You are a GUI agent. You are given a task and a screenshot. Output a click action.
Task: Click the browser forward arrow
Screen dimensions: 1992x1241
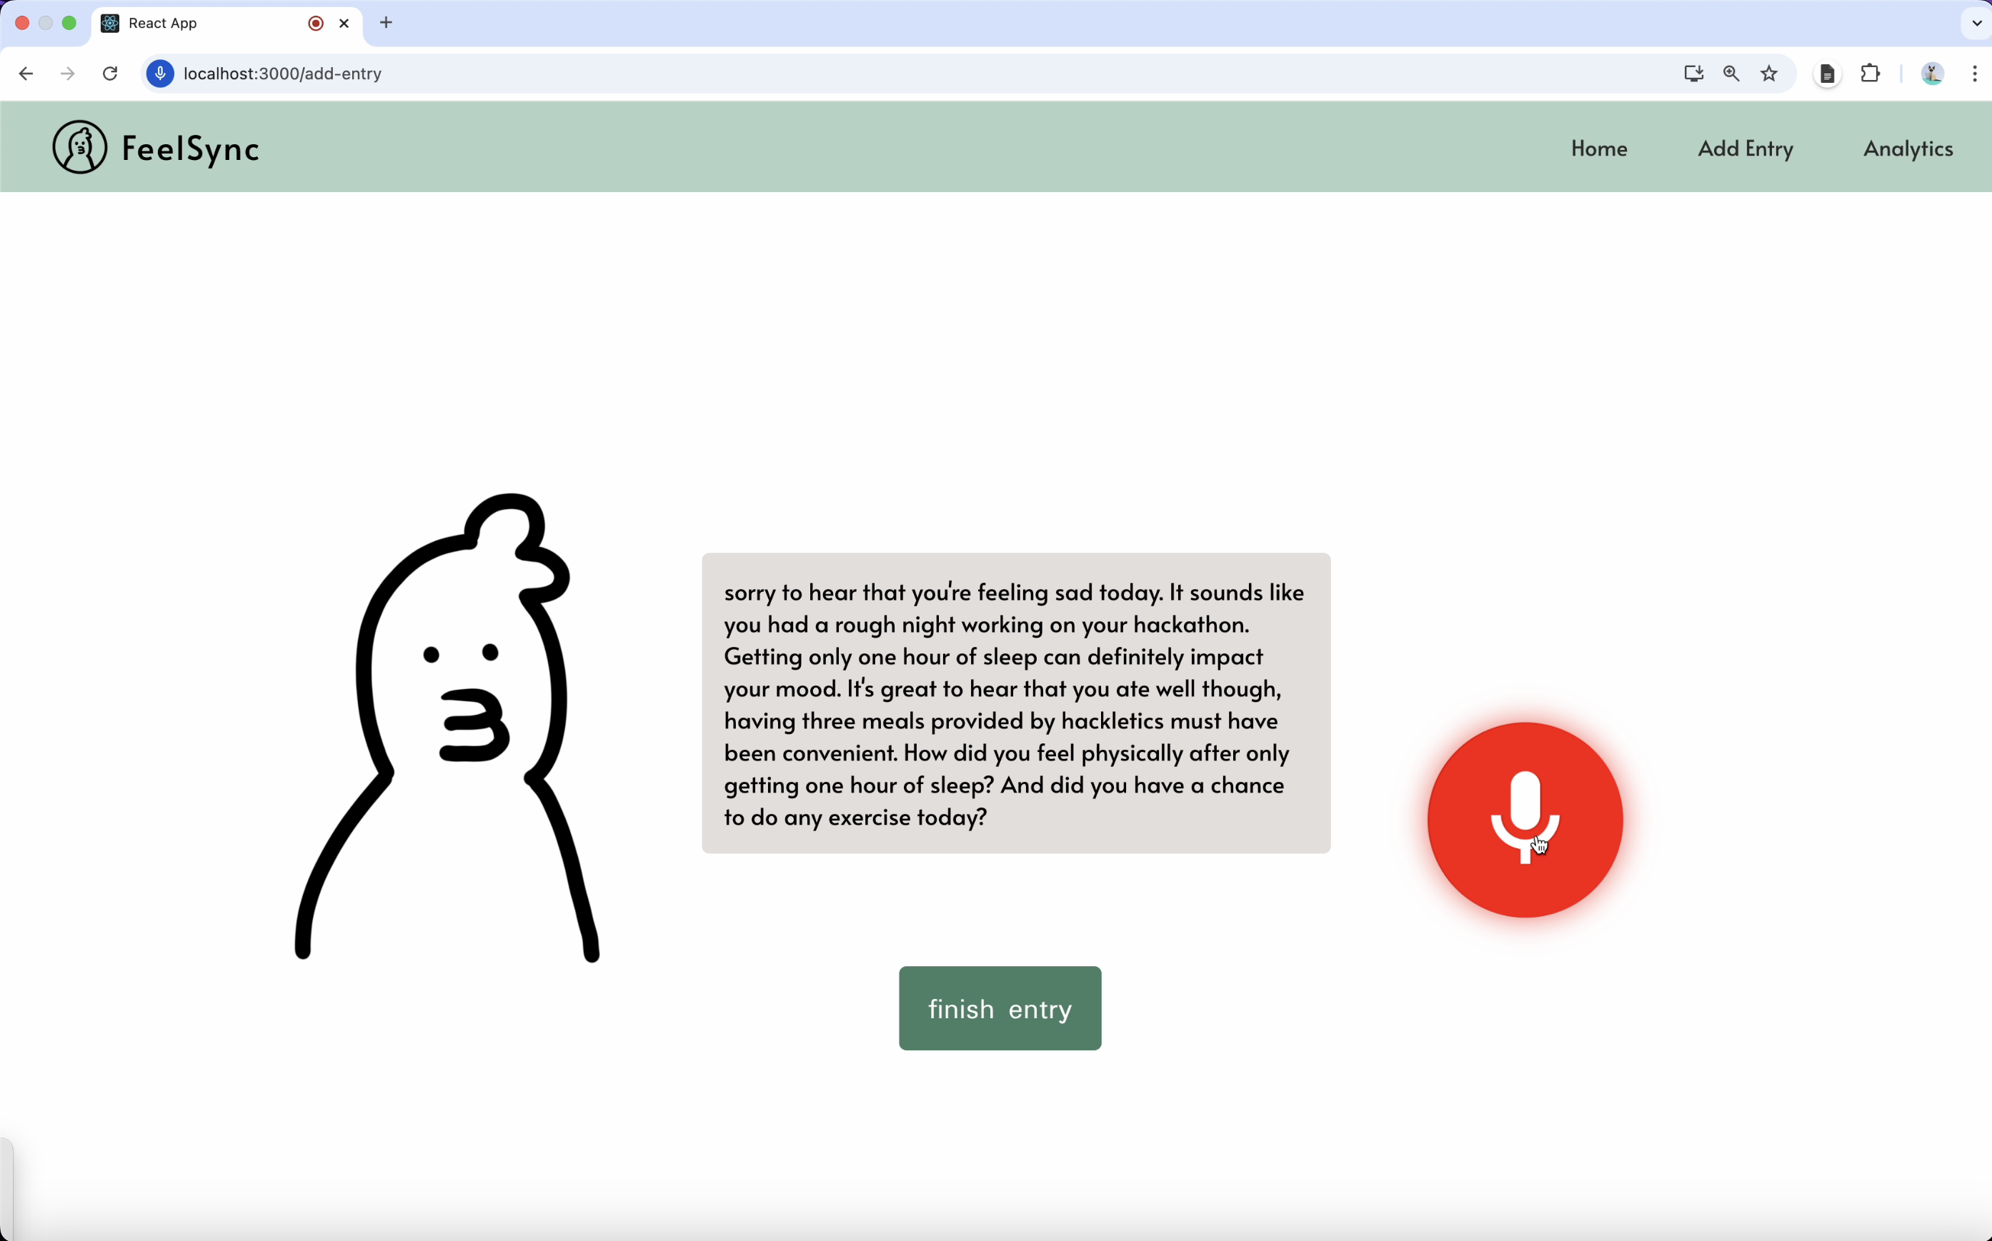point(68,74)
